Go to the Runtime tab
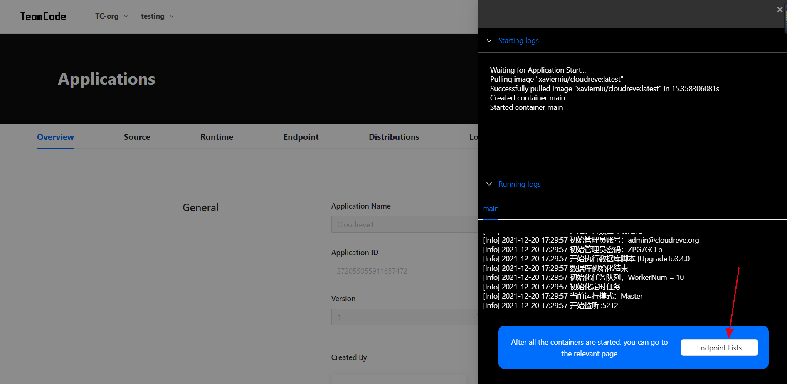 click(217, 137)
